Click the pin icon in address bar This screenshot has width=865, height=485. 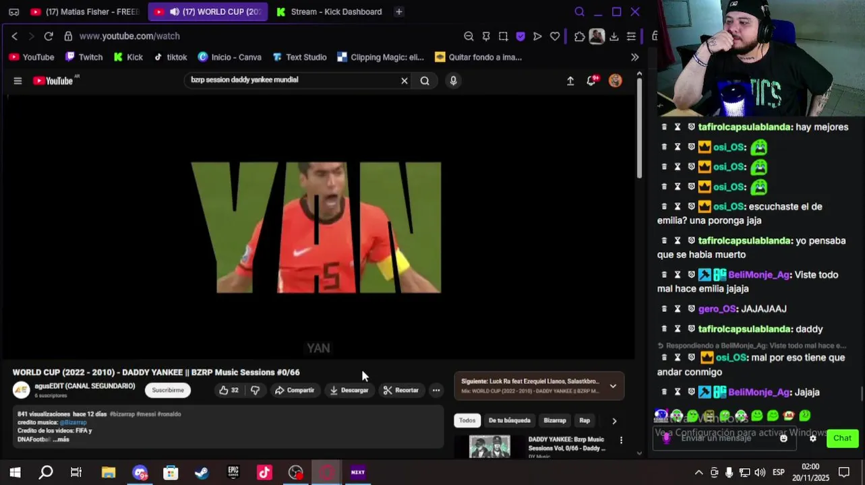[x=486, y=36]
